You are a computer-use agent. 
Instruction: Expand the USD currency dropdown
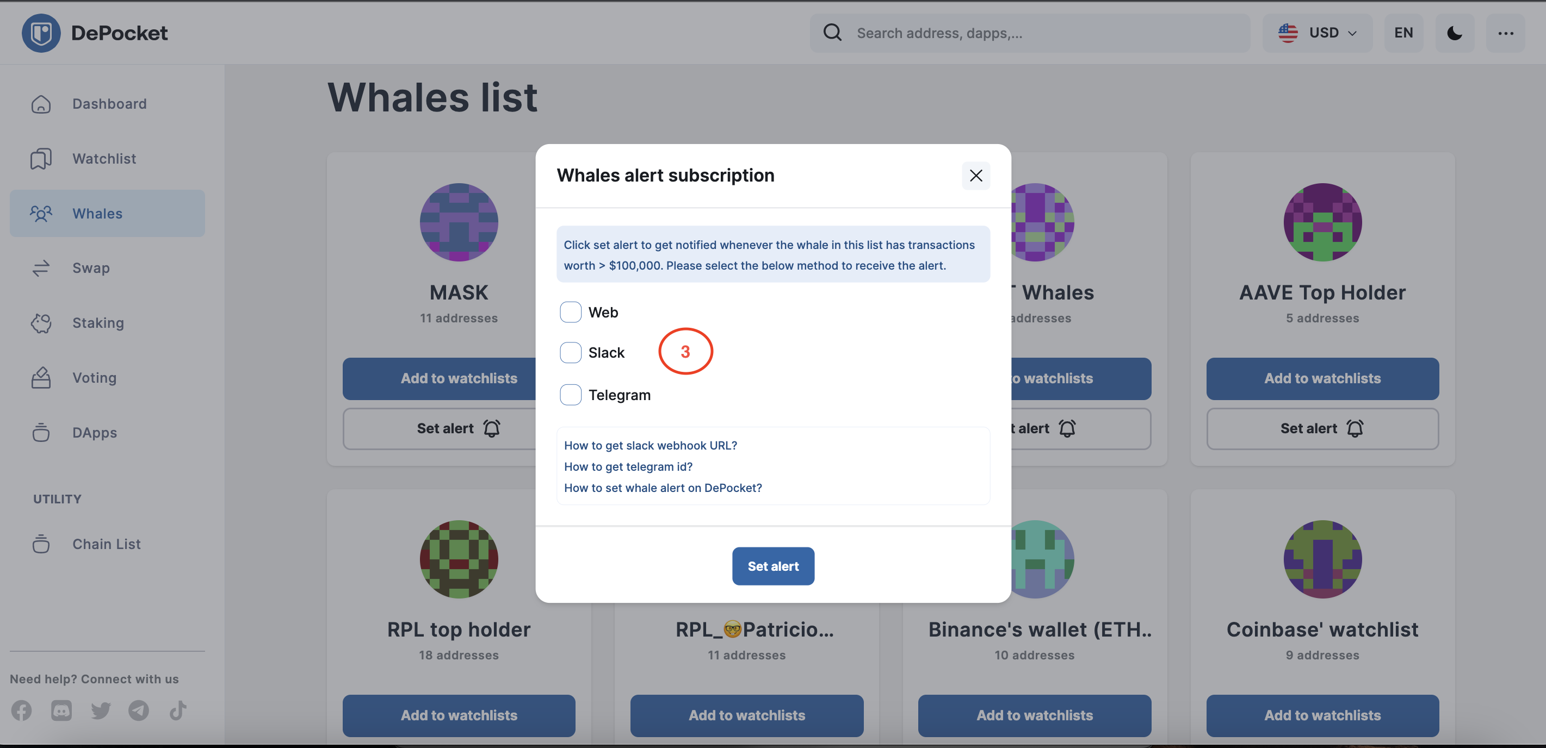coord(1317,33)
